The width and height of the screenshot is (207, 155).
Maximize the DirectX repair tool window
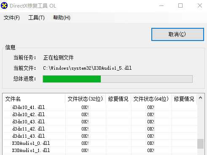[180, 6]
